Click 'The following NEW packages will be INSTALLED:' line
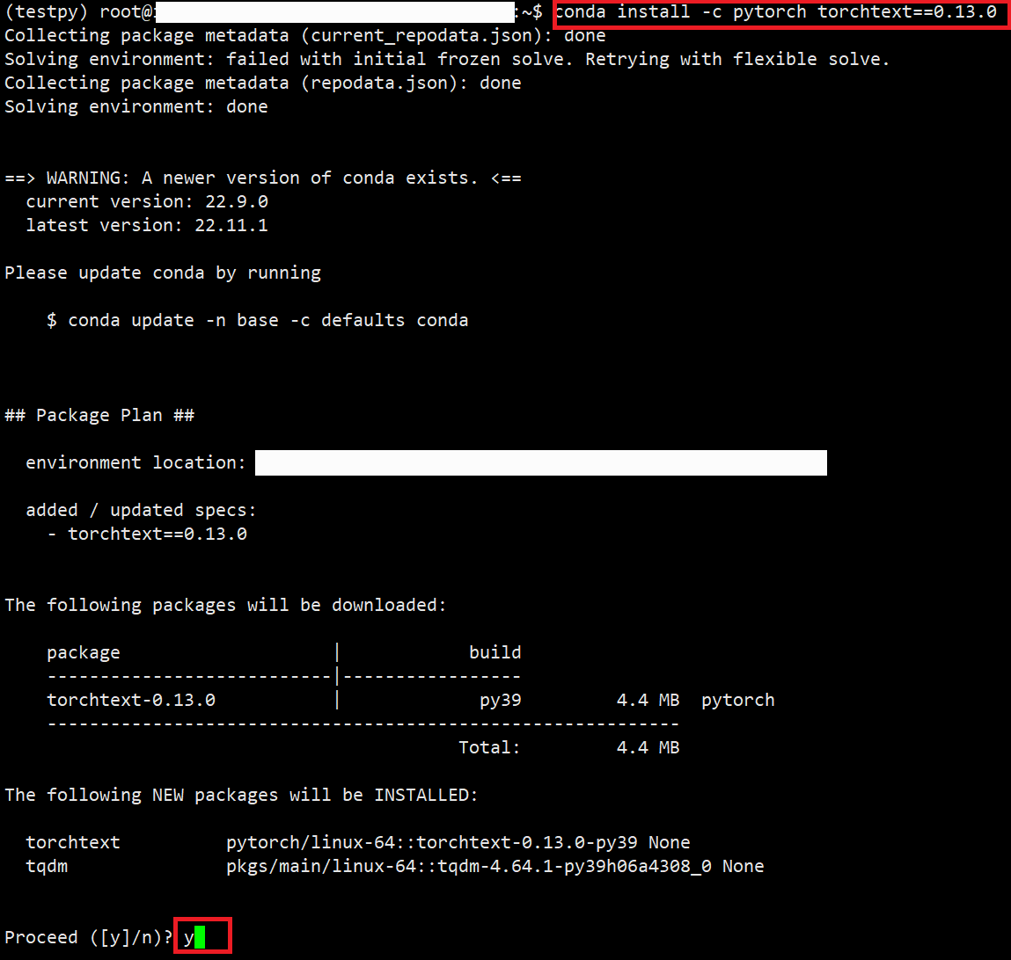 click(241, 796)
